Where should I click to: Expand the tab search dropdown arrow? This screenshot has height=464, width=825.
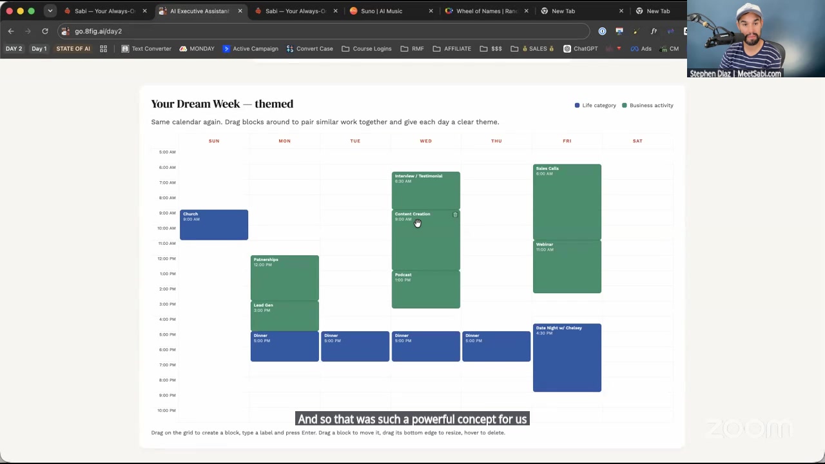[x=50, y=11]
